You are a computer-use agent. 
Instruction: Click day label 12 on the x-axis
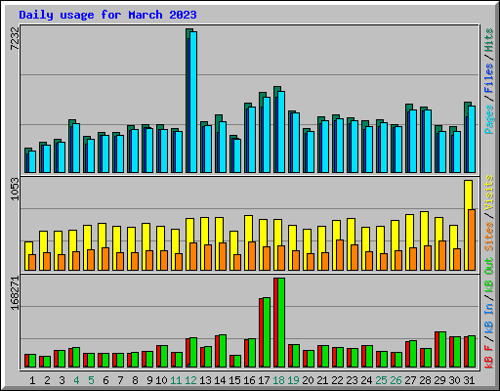click(x=190, y=380)
